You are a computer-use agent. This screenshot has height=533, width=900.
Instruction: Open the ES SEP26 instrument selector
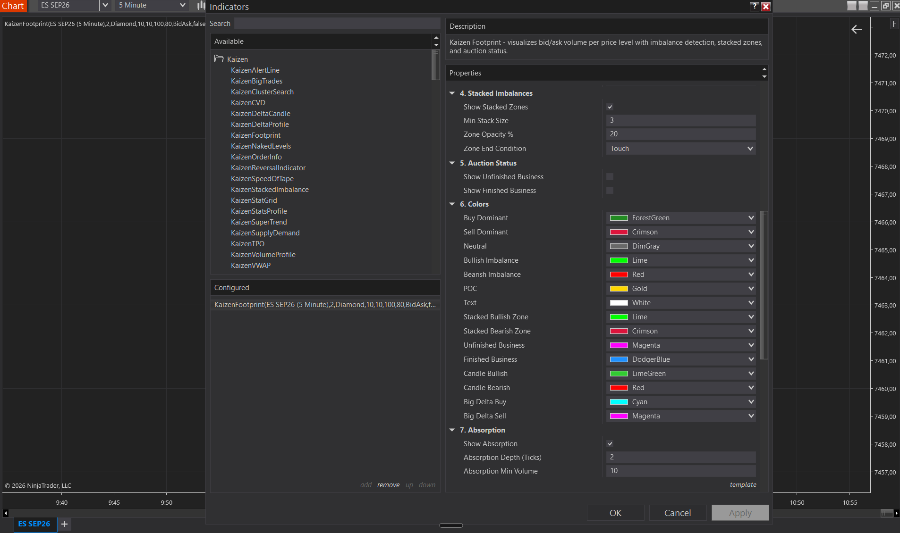[74, 5]
